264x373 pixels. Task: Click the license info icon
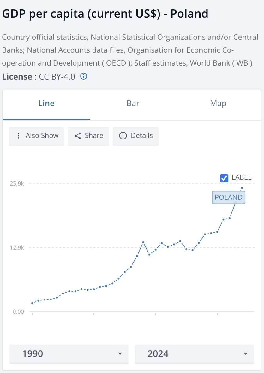tap(83, 76)
